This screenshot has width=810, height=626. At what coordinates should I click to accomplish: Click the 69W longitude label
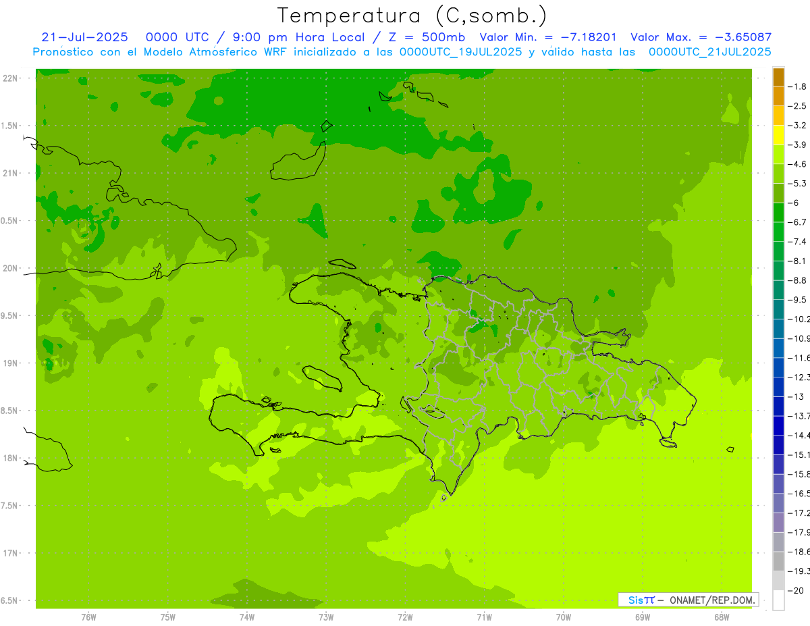tap(642, 618)
